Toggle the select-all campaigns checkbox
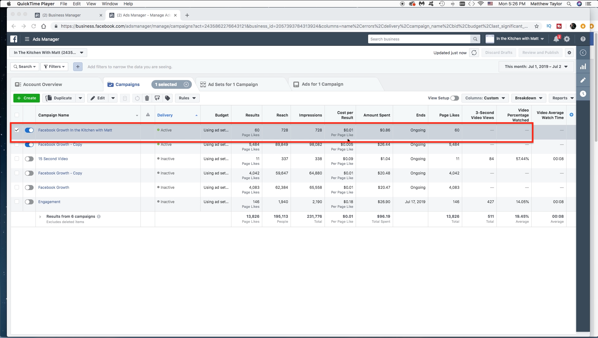The width and height of the screenshot is (598, 338). 17,115
